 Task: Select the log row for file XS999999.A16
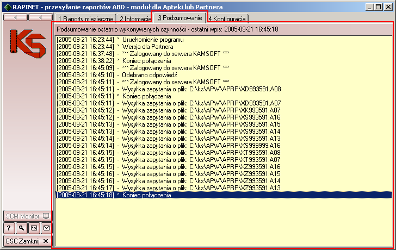tap(224, 146)
